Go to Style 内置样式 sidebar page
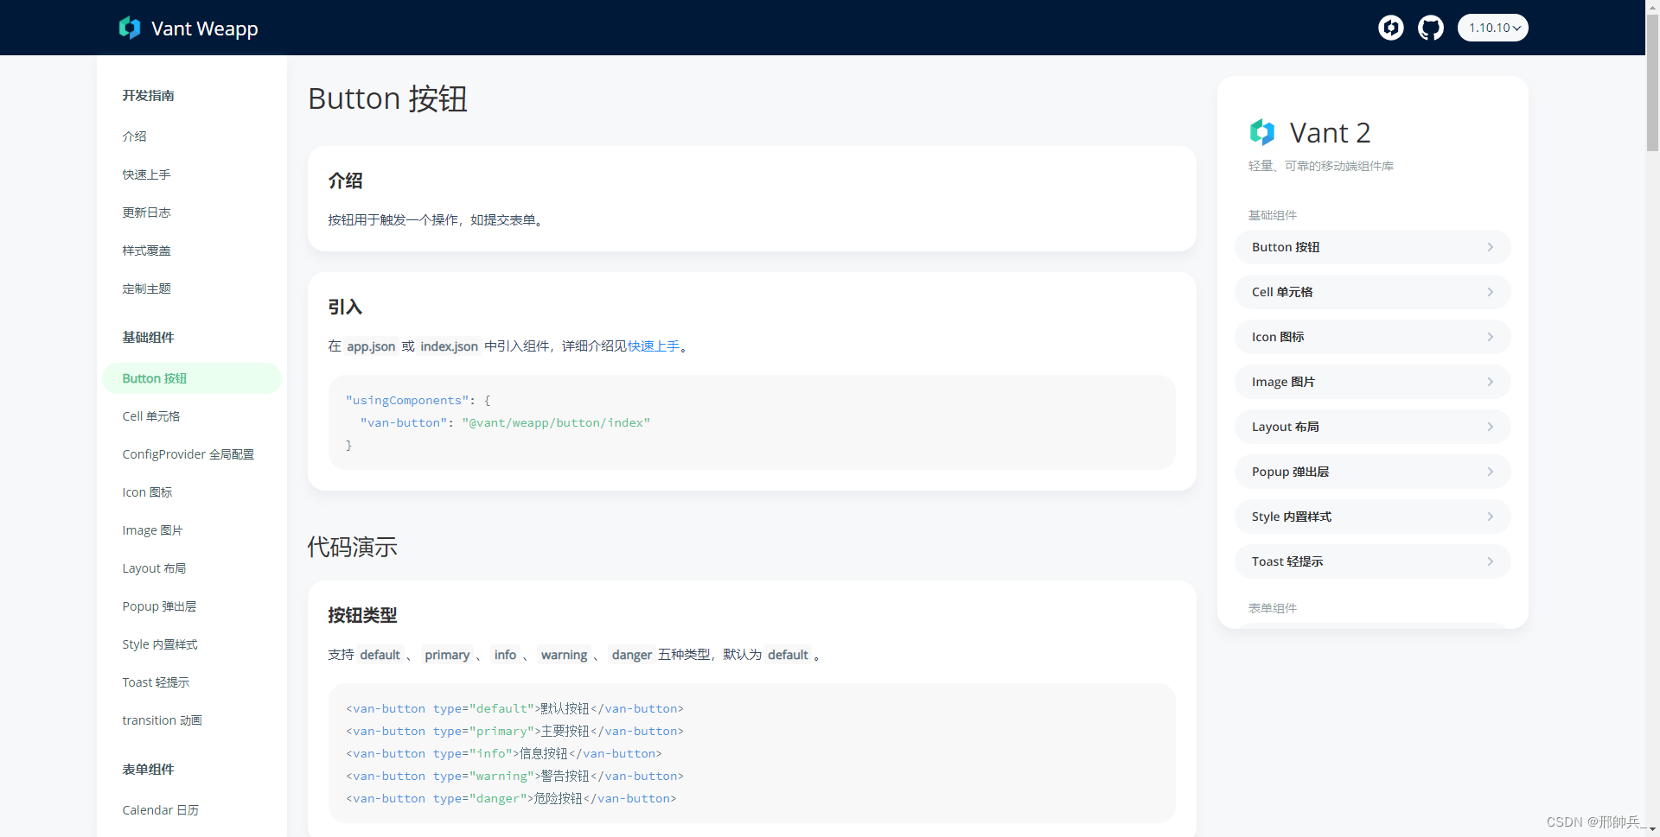Viewport: 1660px width, 837px height. click(160, 644)
